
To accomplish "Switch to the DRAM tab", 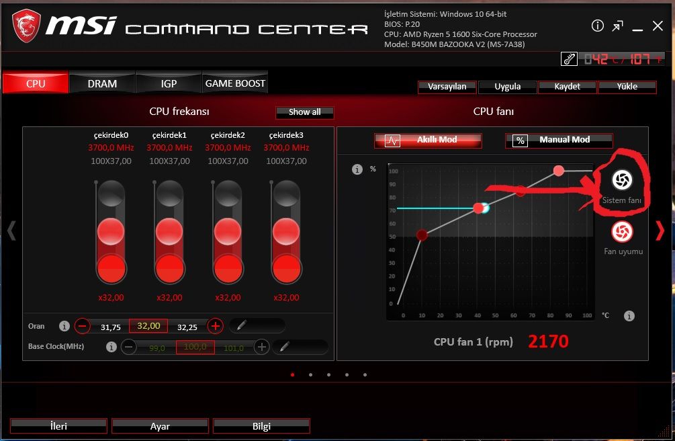I will pos(102,83).
